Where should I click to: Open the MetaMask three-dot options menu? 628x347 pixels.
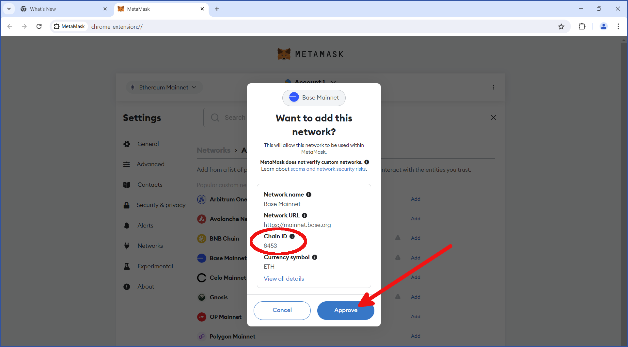(x=493, y=87)
